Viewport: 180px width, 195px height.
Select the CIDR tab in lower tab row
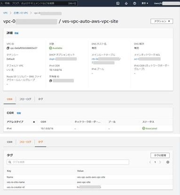pos(9,142)
